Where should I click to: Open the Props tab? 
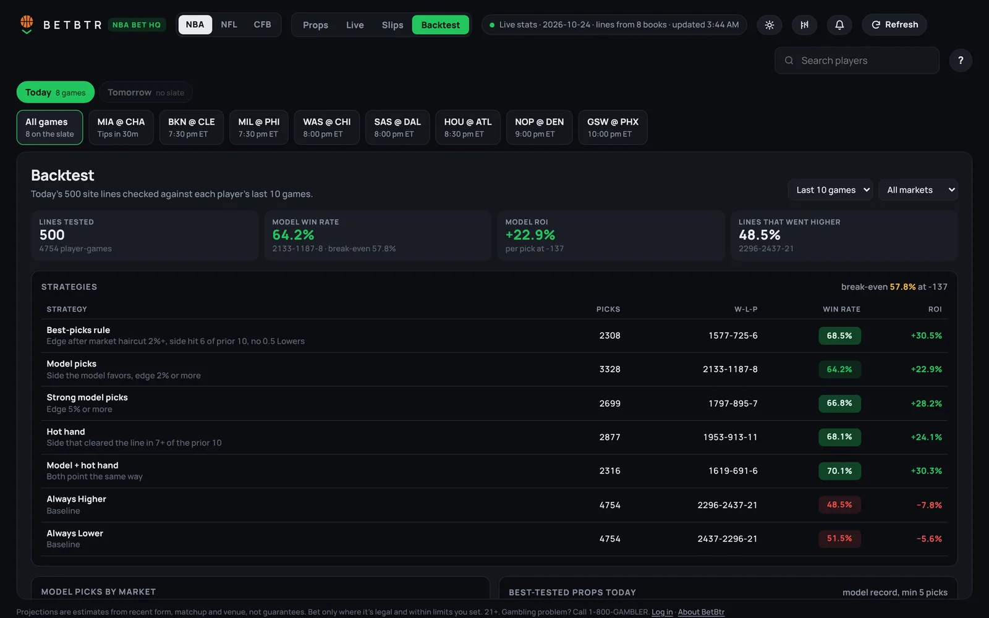click(315, 25)
